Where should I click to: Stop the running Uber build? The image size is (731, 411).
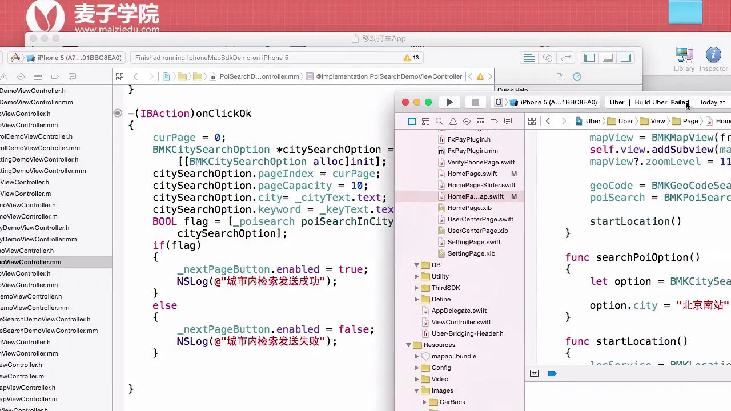[x=475, y=102]
